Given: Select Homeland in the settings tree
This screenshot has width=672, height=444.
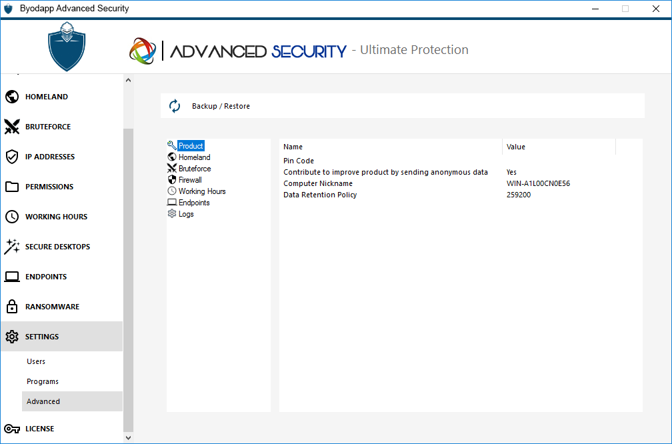Looking at the screenshot, I should [194, 157].
